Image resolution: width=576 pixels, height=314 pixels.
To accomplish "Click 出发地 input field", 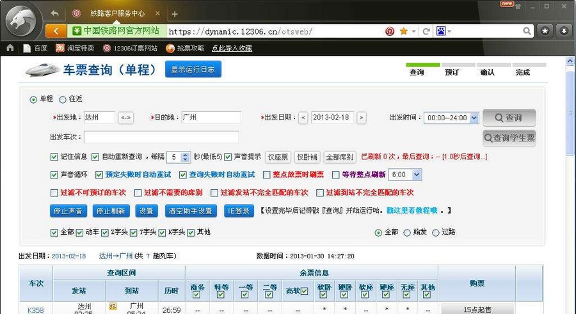I will [99, 118].
